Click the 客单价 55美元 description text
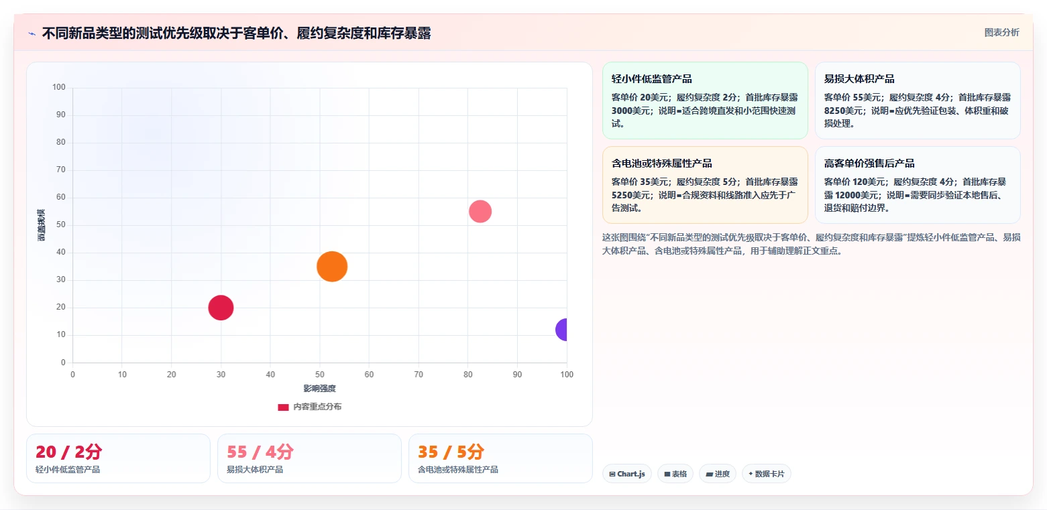This screenshot has width=1047, height=510. coord(917,110)
